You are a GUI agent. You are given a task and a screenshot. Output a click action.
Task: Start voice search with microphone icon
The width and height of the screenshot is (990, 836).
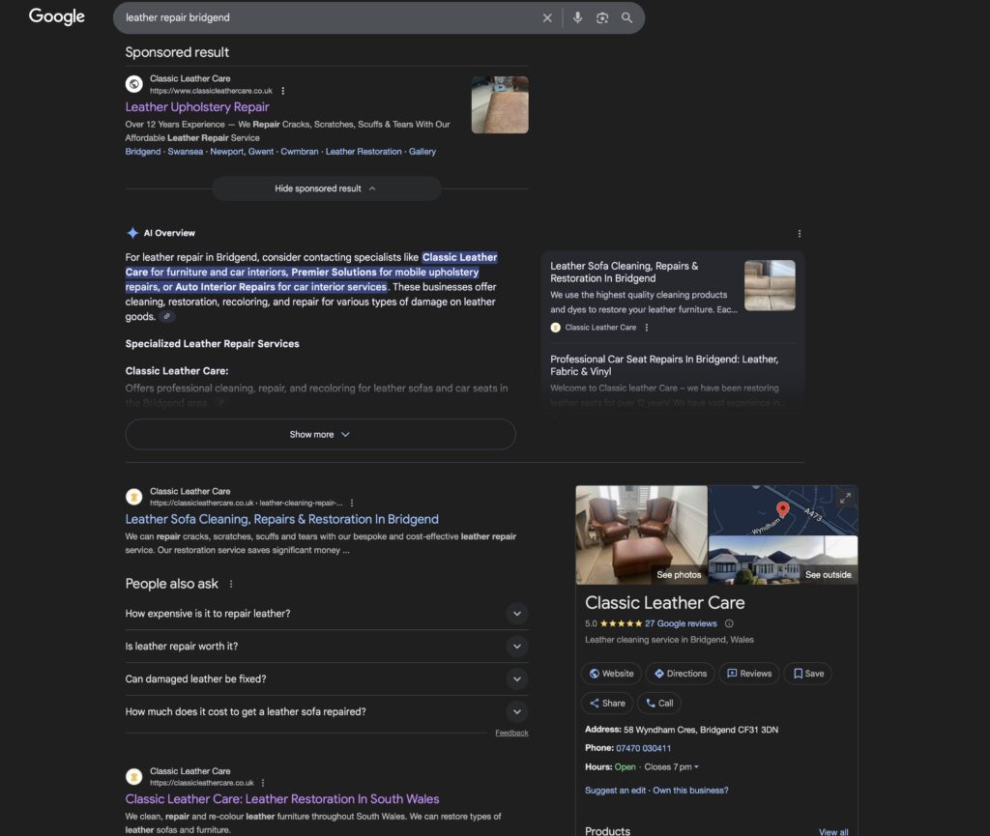point(577,17)
